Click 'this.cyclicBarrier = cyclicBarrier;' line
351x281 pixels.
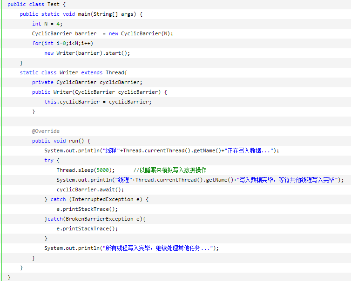tap(98, 102)
